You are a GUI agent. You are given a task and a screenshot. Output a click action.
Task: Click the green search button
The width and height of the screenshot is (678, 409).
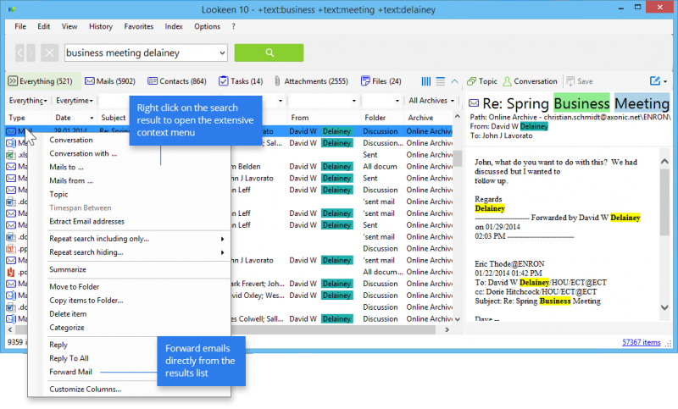269,53
